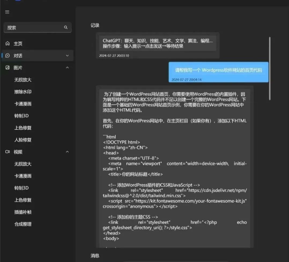Collapse the 视频 section chevron

(67, 152)
